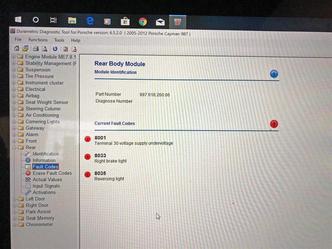This screenshot has width=332, height=249.
Task: Click the Print toolbar icon
Action: [36, 49]
